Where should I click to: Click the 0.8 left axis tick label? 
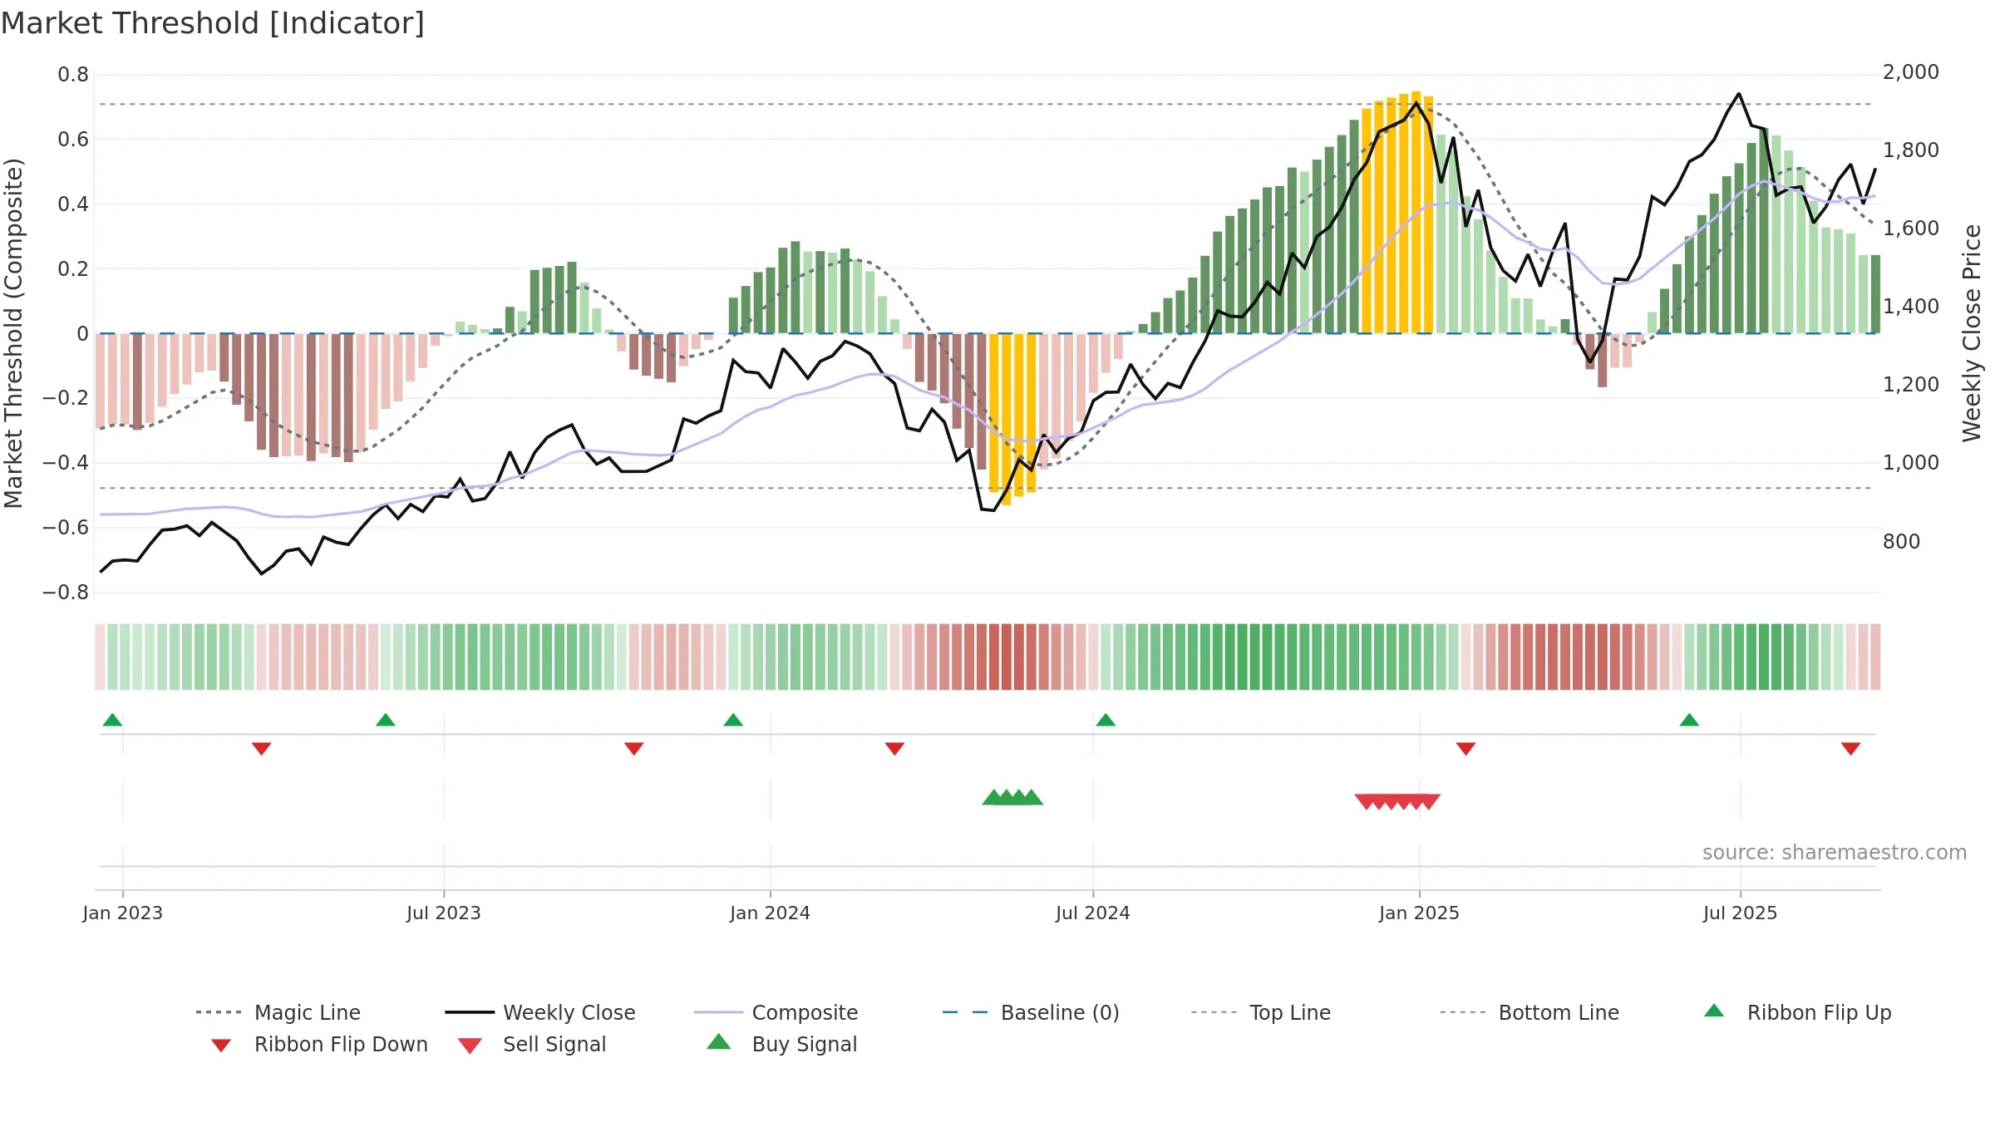pos(73,75)
